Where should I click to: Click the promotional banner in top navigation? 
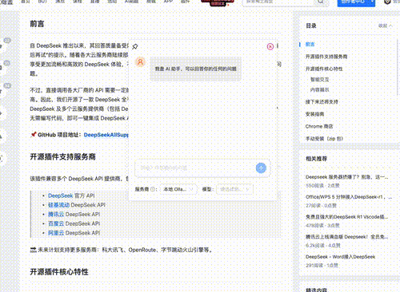(x=218, y=2)
